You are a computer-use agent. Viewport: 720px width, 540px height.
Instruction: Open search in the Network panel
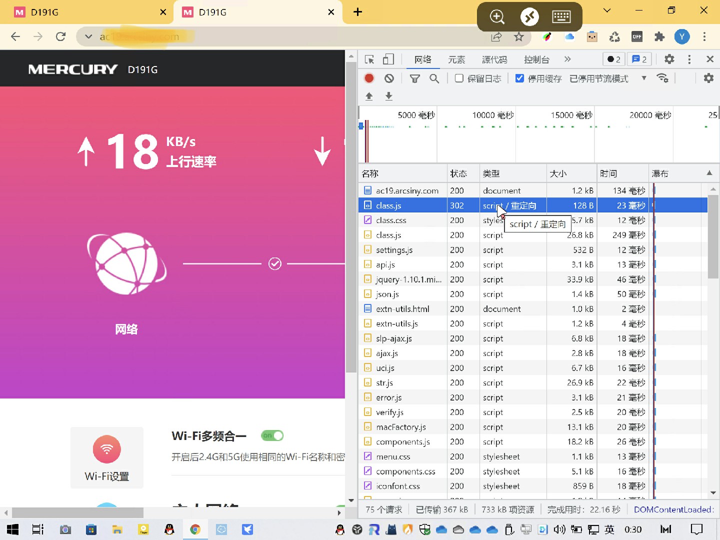(x=434, y=78)
